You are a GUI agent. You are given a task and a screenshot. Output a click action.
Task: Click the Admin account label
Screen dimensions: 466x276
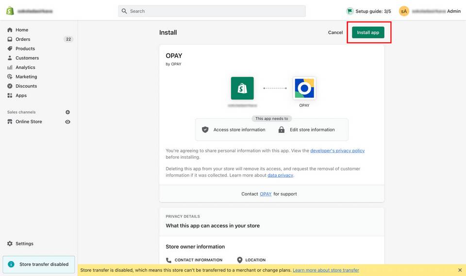pyautogui.click(x=454, y=11)
